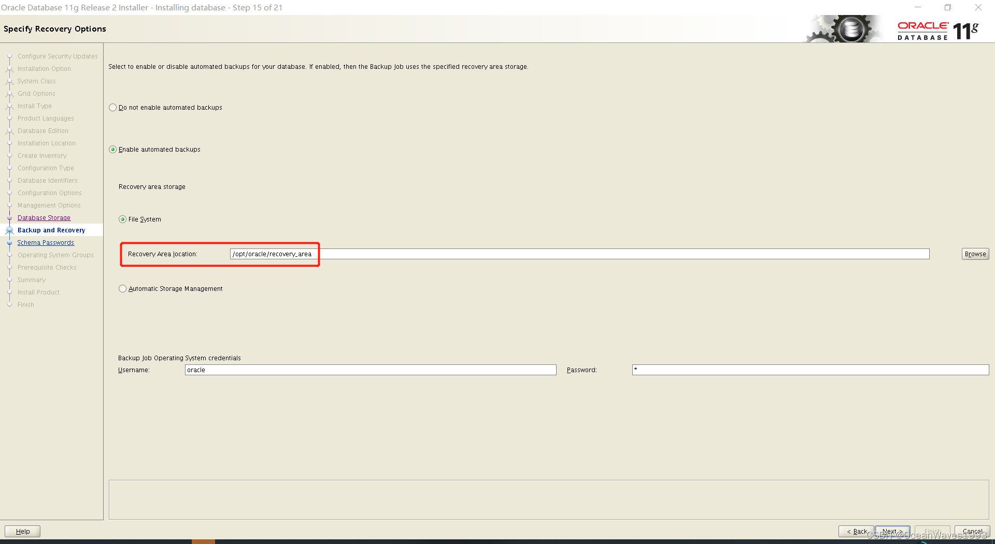Click the gear database graphic in header
This screenshot has height=544, width=995.
pyautogui.click(x=844, y=29)
